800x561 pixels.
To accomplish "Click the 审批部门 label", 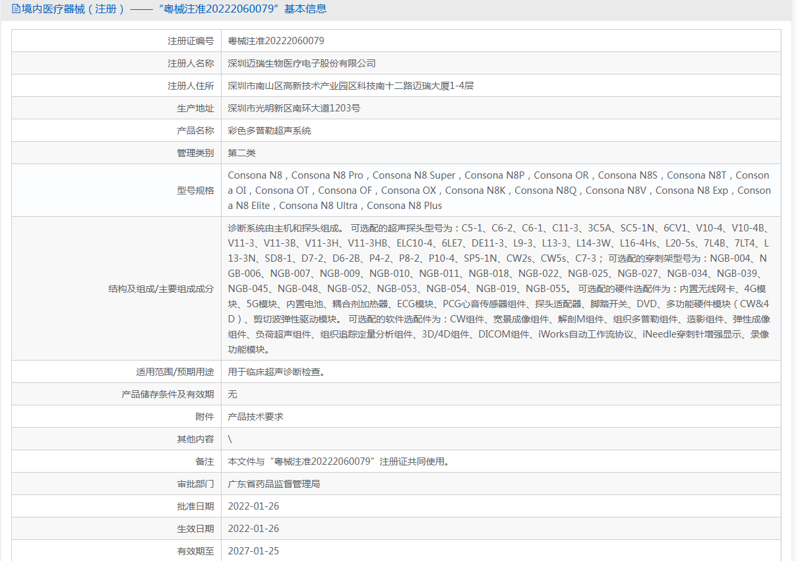I will 195,484.
